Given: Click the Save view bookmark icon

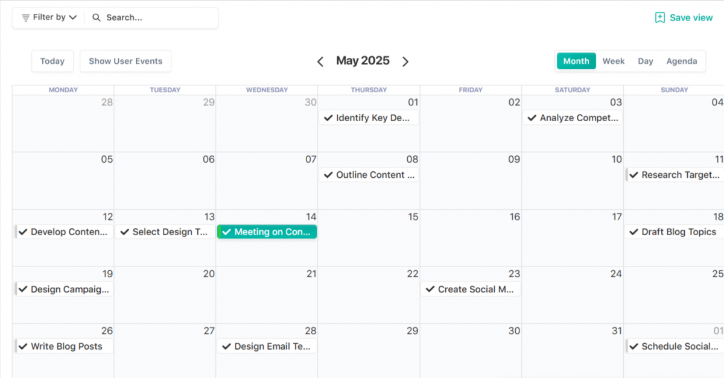Looking at the screenshot, I should pyautogui.click(x=659, y=17).
